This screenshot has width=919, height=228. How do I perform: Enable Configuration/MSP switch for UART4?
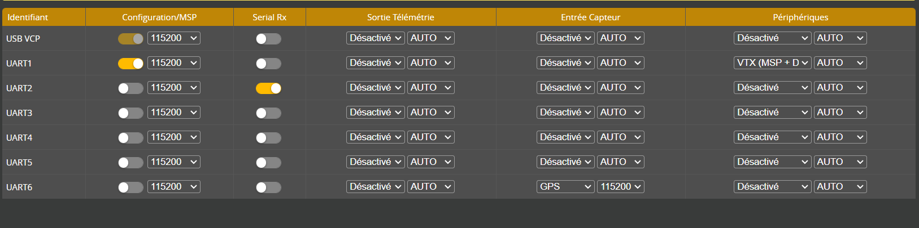pyautogui.click(x=130, y=138)
